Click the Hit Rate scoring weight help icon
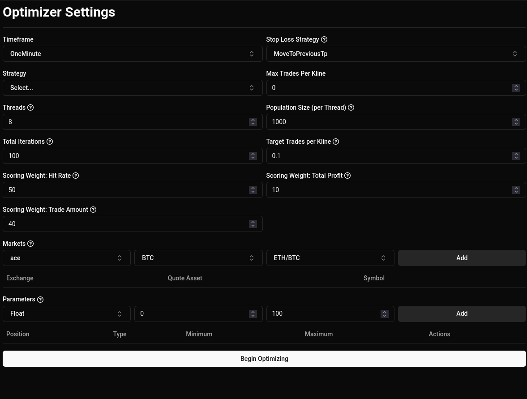 (x=76, y=176)
